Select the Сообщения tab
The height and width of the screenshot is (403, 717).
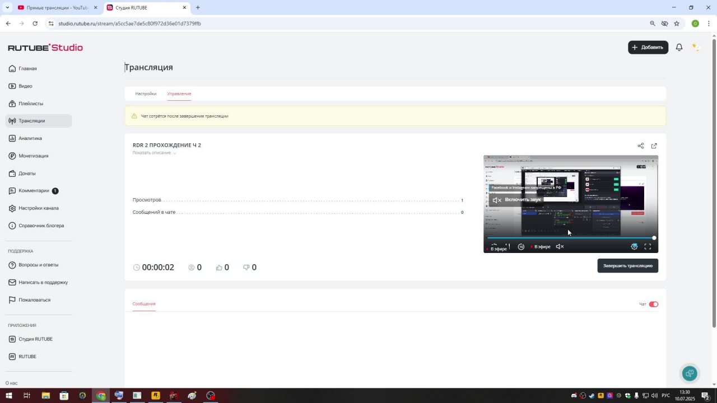click(144, 304)
